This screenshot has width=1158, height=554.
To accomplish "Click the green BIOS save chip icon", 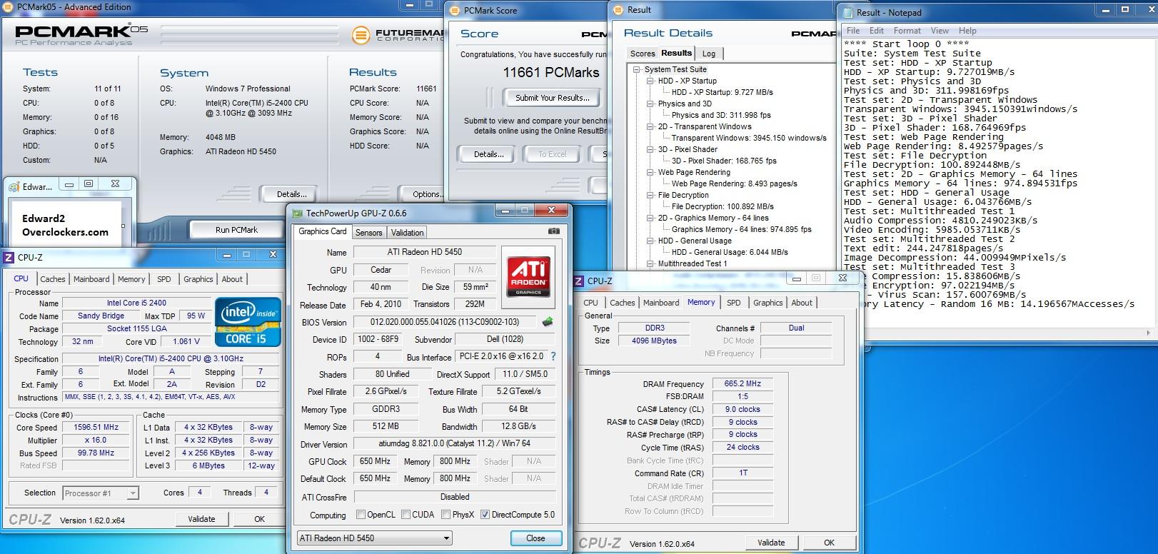I will pyautogui.click(x=548, y=322).
